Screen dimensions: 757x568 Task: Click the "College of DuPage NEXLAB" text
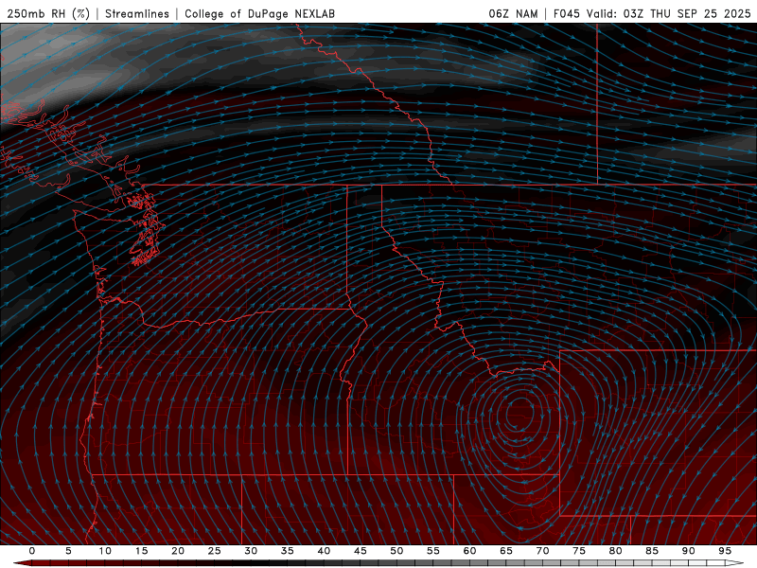pyautogui.click(x=259, y=13)
